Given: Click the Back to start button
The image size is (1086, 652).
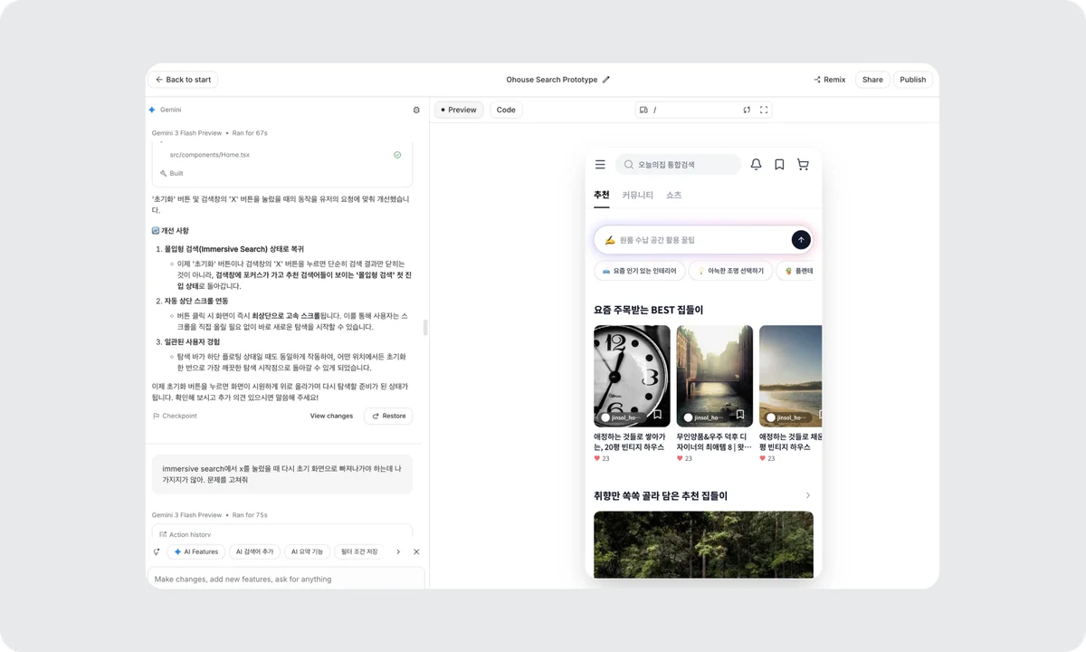Looking at the screenshot, I should point(183,80).
